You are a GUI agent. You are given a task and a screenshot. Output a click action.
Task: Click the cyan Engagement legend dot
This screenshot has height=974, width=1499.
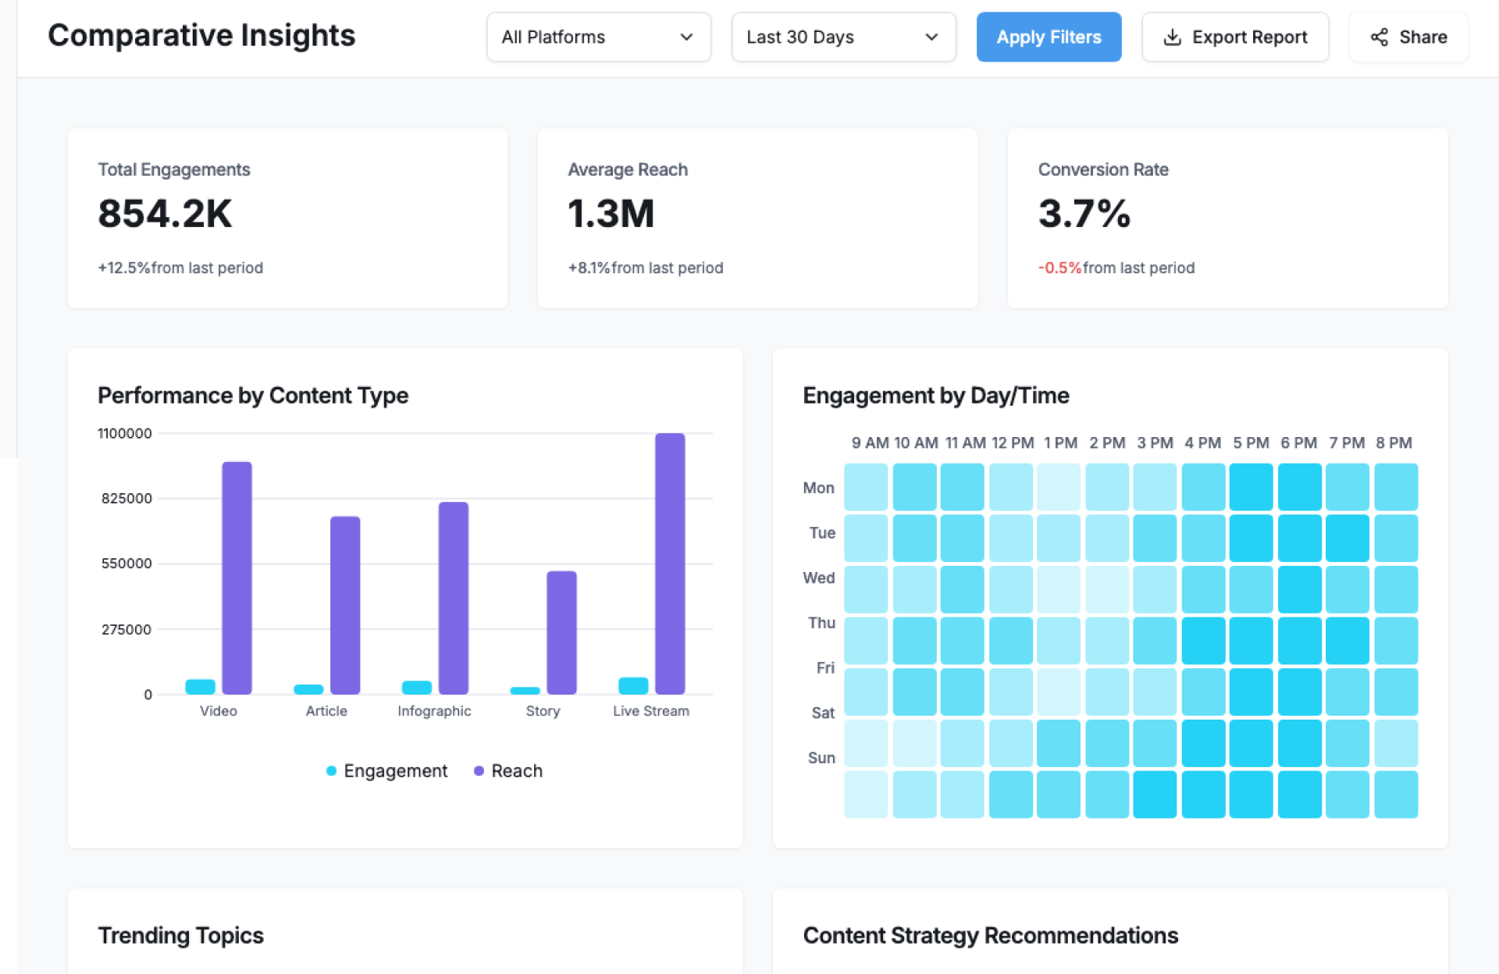[x=331, y=771]
